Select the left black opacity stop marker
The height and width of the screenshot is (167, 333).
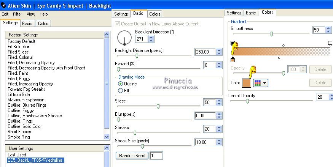233,44
